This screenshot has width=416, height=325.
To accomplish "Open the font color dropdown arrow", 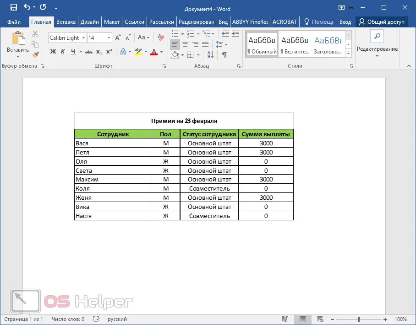I will 161,52.
